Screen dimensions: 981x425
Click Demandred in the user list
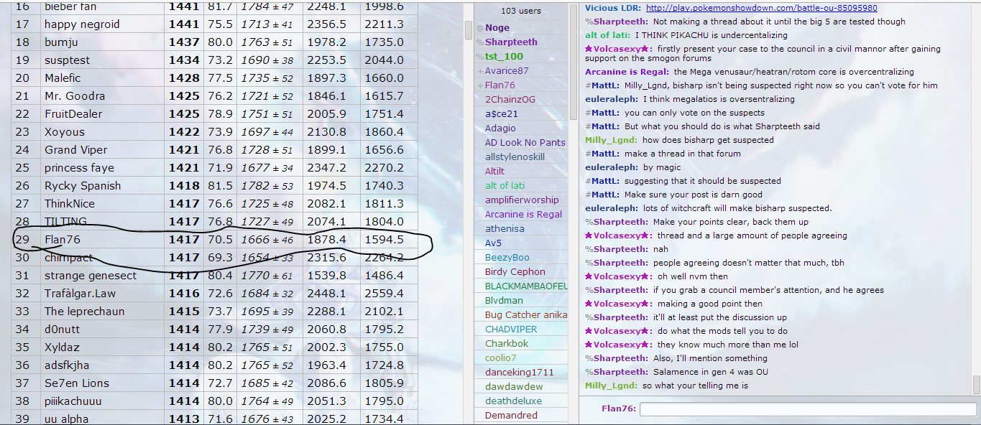click(511, 416)
